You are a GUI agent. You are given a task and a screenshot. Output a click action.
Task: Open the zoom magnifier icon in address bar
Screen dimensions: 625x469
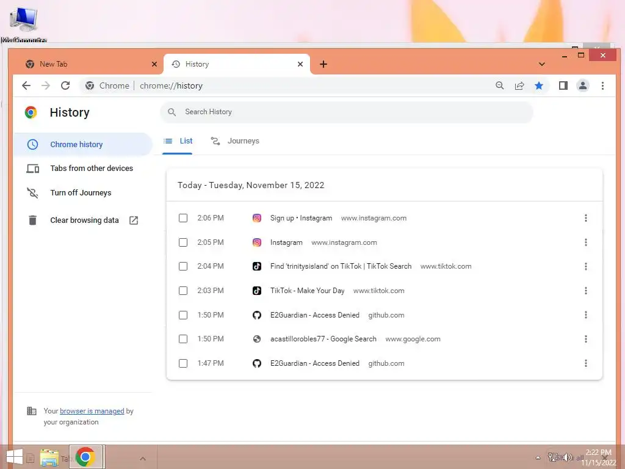click(x=499, y=85)
